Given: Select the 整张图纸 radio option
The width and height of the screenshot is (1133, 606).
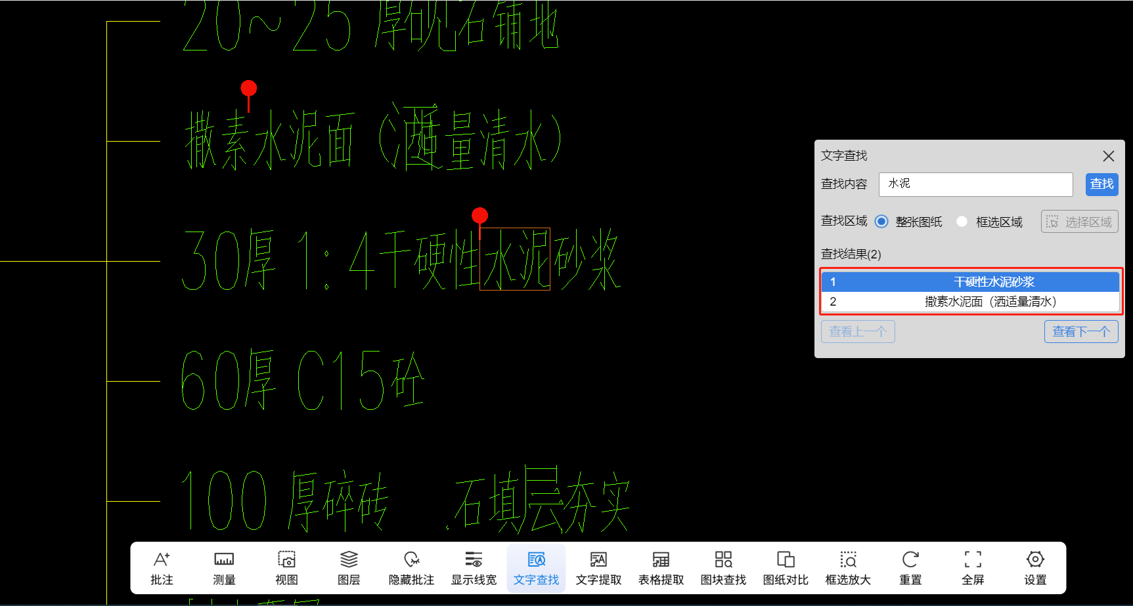Looking at the screenshot, I should pyautogui.click(x=881, y=222).
